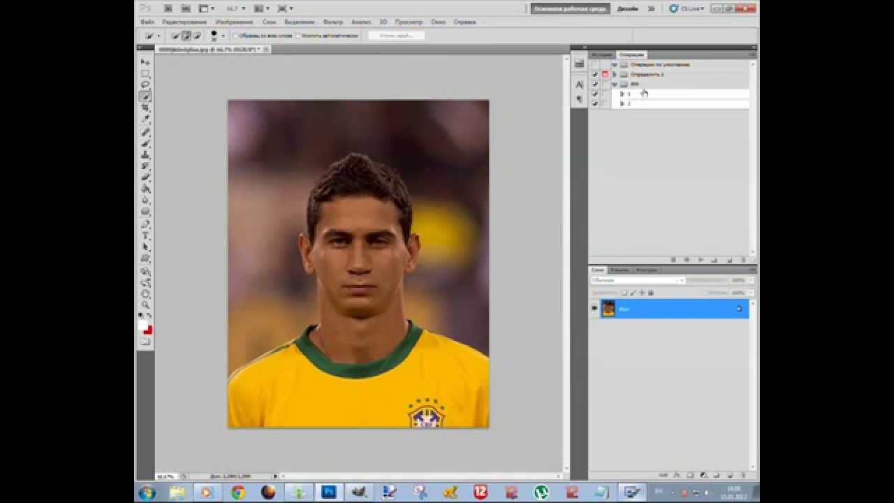Expand action 1 disclosure triangle
The image size is (894, 503).
[x=622, y=94]
